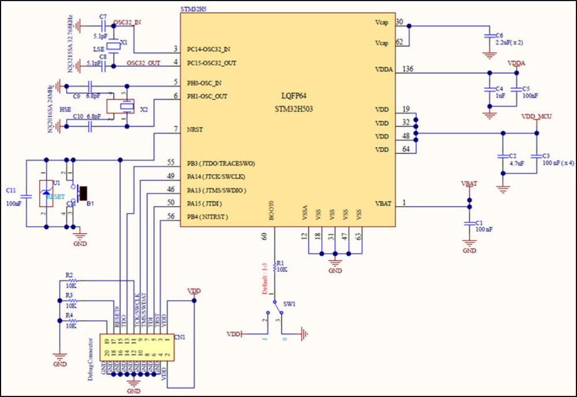Select the STM32H503 part name text
577x397 pixels.
point(293,109)
